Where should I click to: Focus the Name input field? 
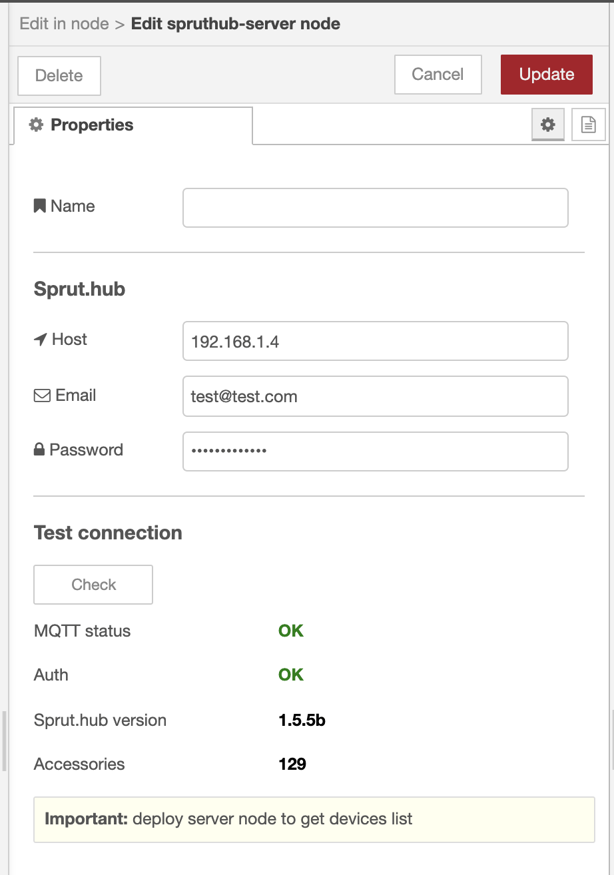pyautogui.click(x=376, y=208)
